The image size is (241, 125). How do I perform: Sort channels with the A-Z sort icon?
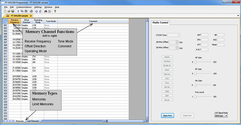[50, 11]
